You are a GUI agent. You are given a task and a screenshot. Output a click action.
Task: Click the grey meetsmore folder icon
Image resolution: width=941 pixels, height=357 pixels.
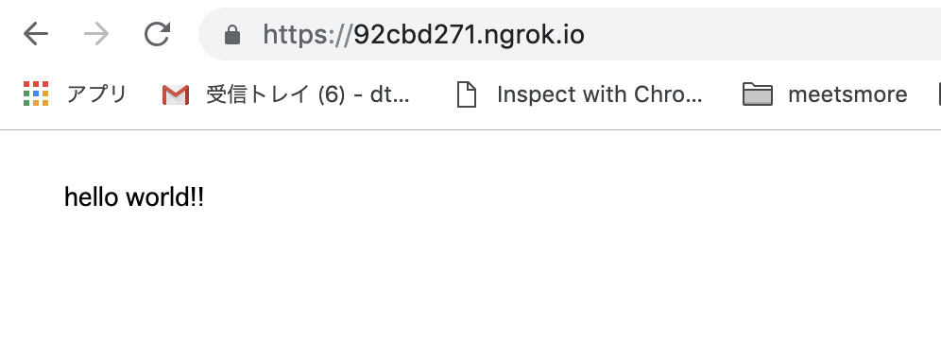pos(758,94)
